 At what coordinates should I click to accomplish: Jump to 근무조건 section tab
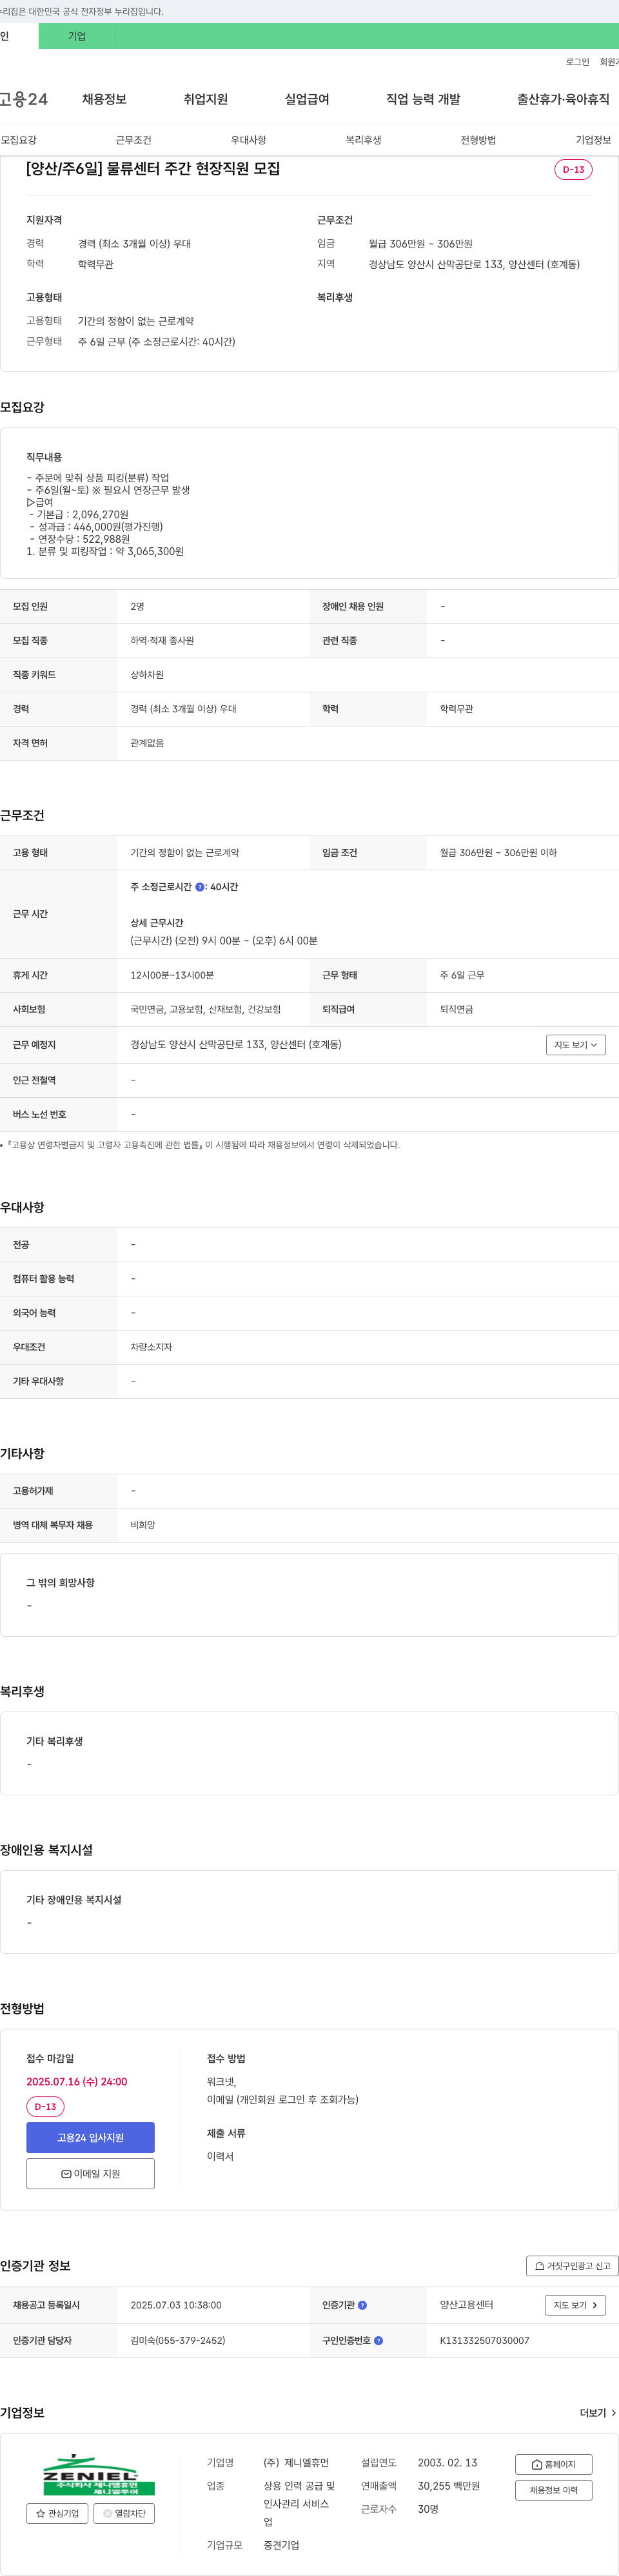coord(133,140)
